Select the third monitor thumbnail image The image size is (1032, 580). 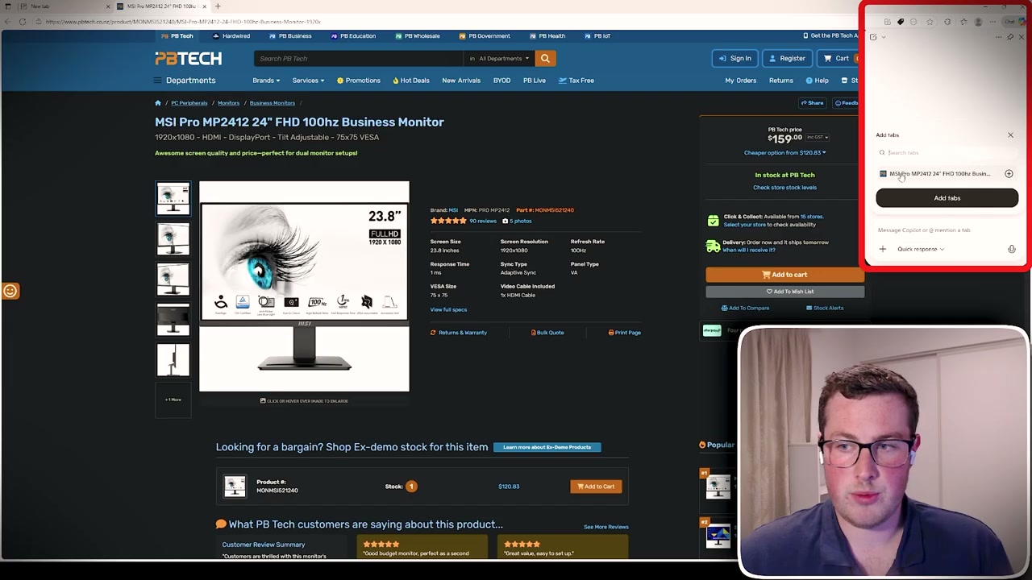coord(173,279)
